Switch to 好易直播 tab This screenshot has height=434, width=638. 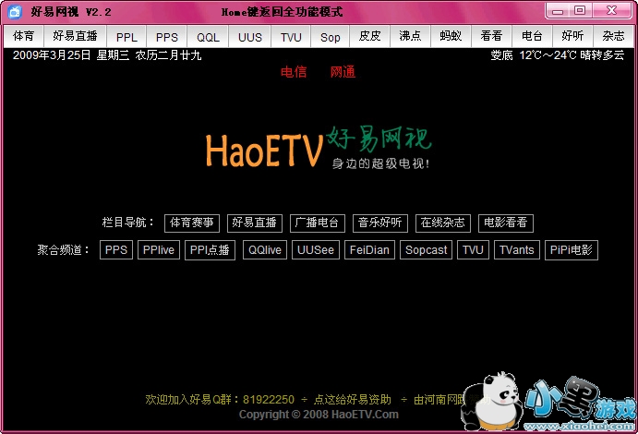(x=76, y=36)
